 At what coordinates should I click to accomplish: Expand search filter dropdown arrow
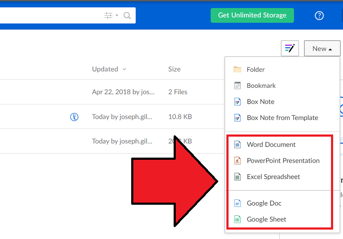(117, 15)
